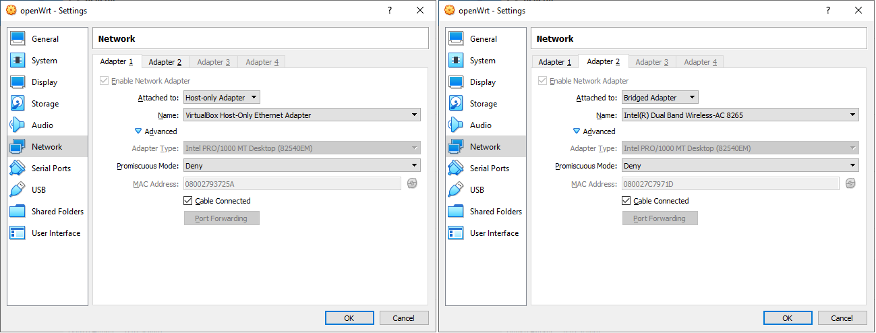Open Intel Dual Band Wireless-AC 8265 dropdown
Screen dimensions: 876x333
tap(740, 115)
